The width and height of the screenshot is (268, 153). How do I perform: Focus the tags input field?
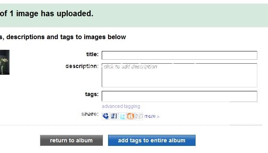pyautogui.click(x=179, y=96)
